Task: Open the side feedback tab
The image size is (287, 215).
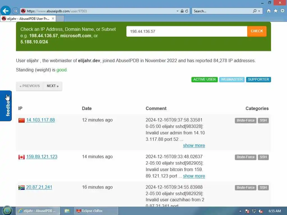Action: click(x=6, y=106)
